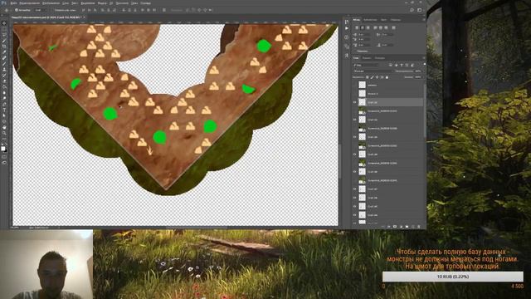Close the open document tab
Viewport: 531px width, 299px height.
pos(85,17)
